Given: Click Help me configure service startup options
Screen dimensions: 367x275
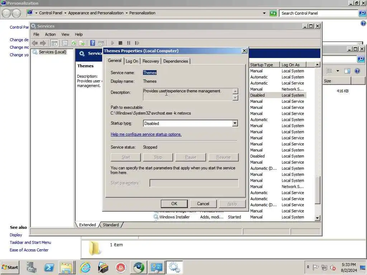Looking at the screenshot, I should click(146, 134).
